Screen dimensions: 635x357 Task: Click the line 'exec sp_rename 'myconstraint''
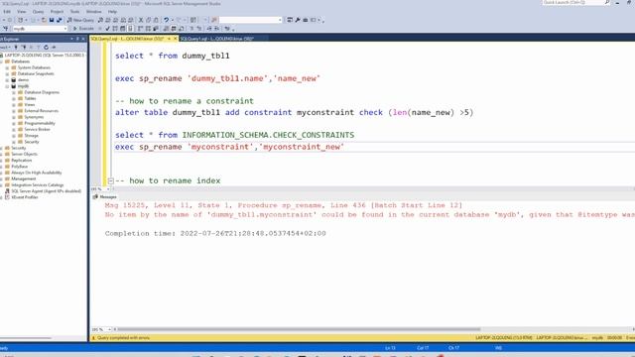(x=229, y=147)
